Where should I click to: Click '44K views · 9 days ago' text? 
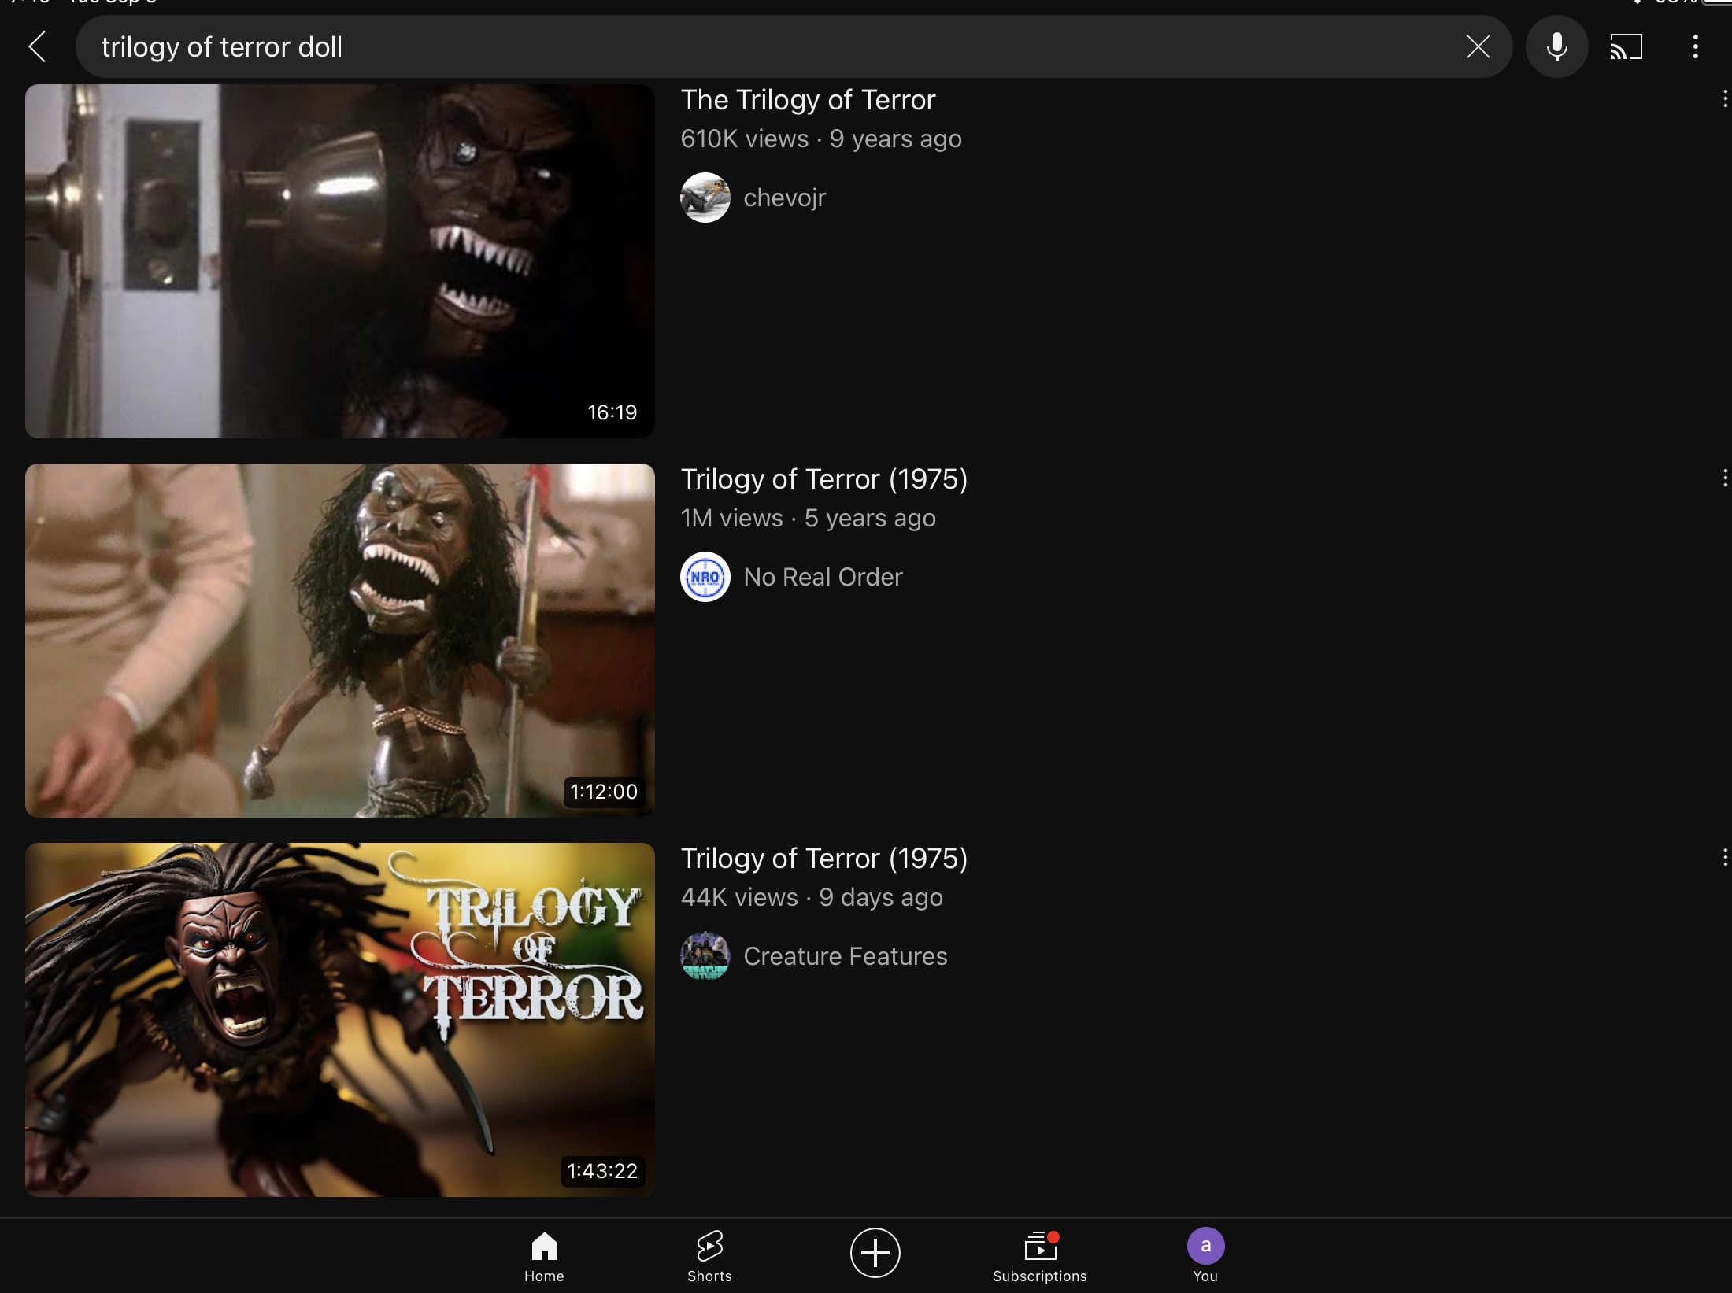tap(812, 897)
